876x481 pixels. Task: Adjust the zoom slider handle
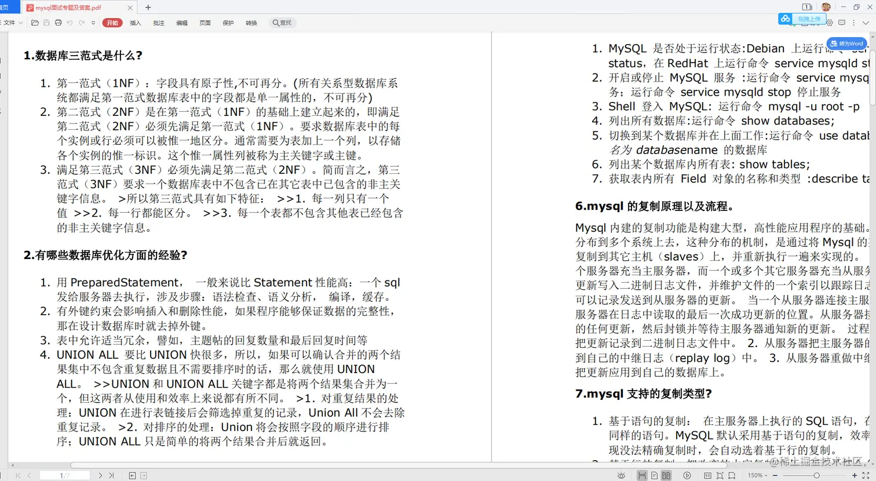tap(816, 475)
